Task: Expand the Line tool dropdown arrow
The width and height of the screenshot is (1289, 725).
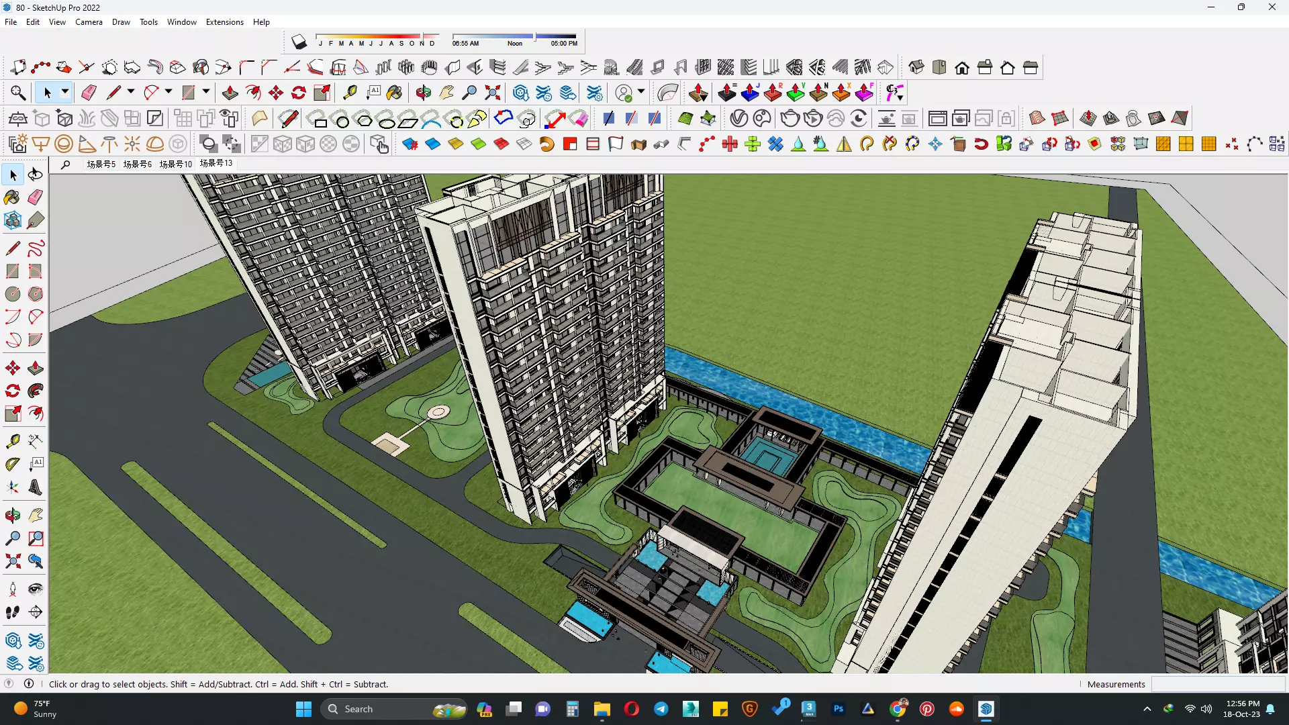Action: 131,92
